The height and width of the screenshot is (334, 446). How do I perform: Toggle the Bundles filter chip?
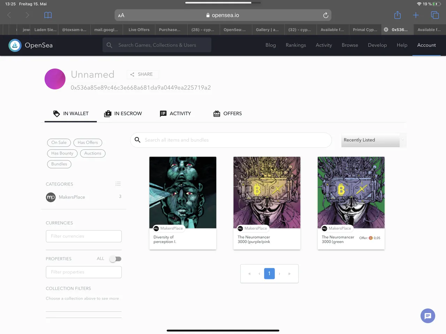59,164
